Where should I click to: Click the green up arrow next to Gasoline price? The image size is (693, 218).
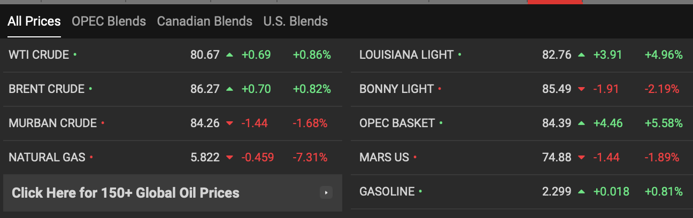[581, 191]
